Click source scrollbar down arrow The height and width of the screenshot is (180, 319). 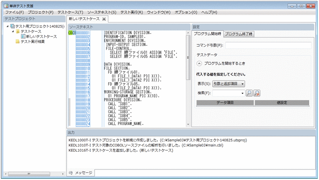click(x=188, y=125)
